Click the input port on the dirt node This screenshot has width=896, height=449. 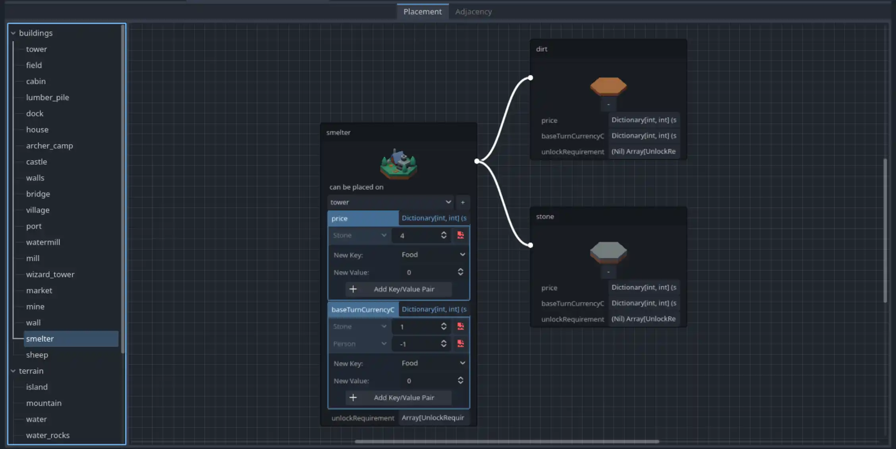click(x=531, y=78)
